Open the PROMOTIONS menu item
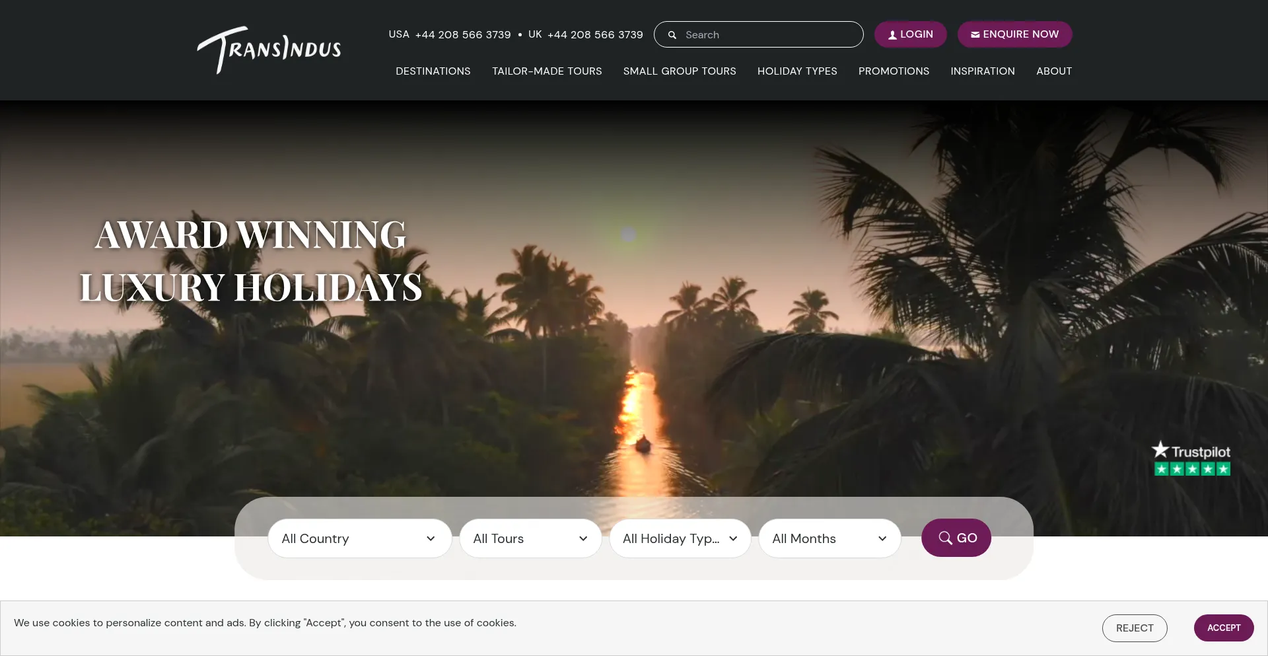This screenshot has height=656, width=1268. pyautogui.click(x=894, y=71)
